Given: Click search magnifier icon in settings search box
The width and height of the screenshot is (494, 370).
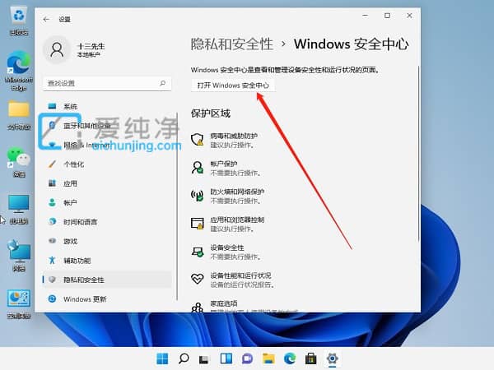Looking at the screenshot, I should pyautogui.click(x=162, y=83).
